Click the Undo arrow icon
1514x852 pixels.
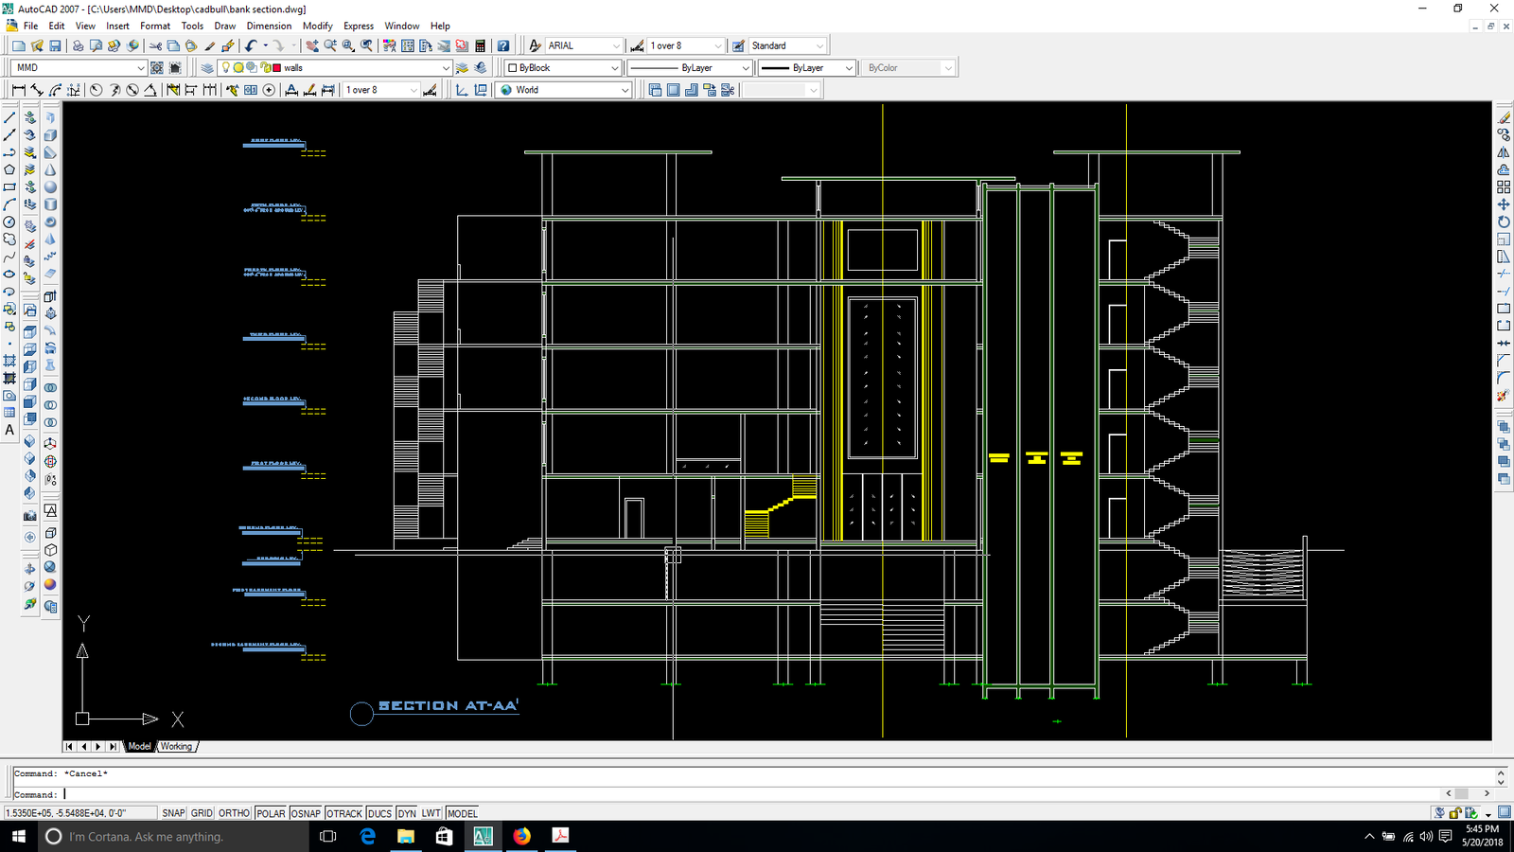[251, 45]
